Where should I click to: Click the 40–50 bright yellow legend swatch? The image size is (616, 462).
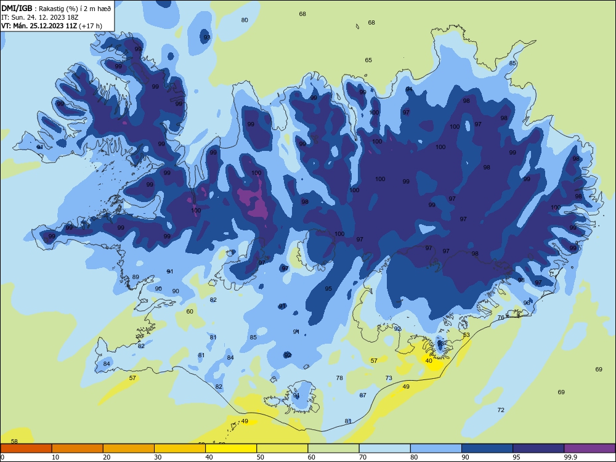(x=231, y=448)
